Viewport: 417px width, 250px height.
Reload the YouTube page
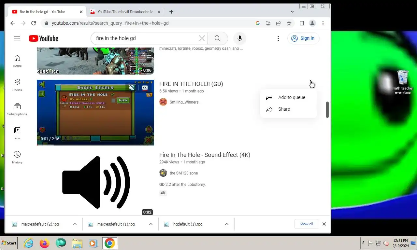click(x=33, y=23)
